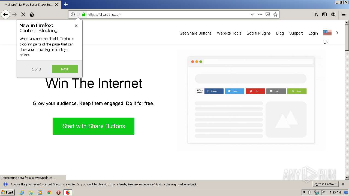Switch to the ShareThis browser tab
This screenshot has height=196, width=349.
tap(30, 5)
